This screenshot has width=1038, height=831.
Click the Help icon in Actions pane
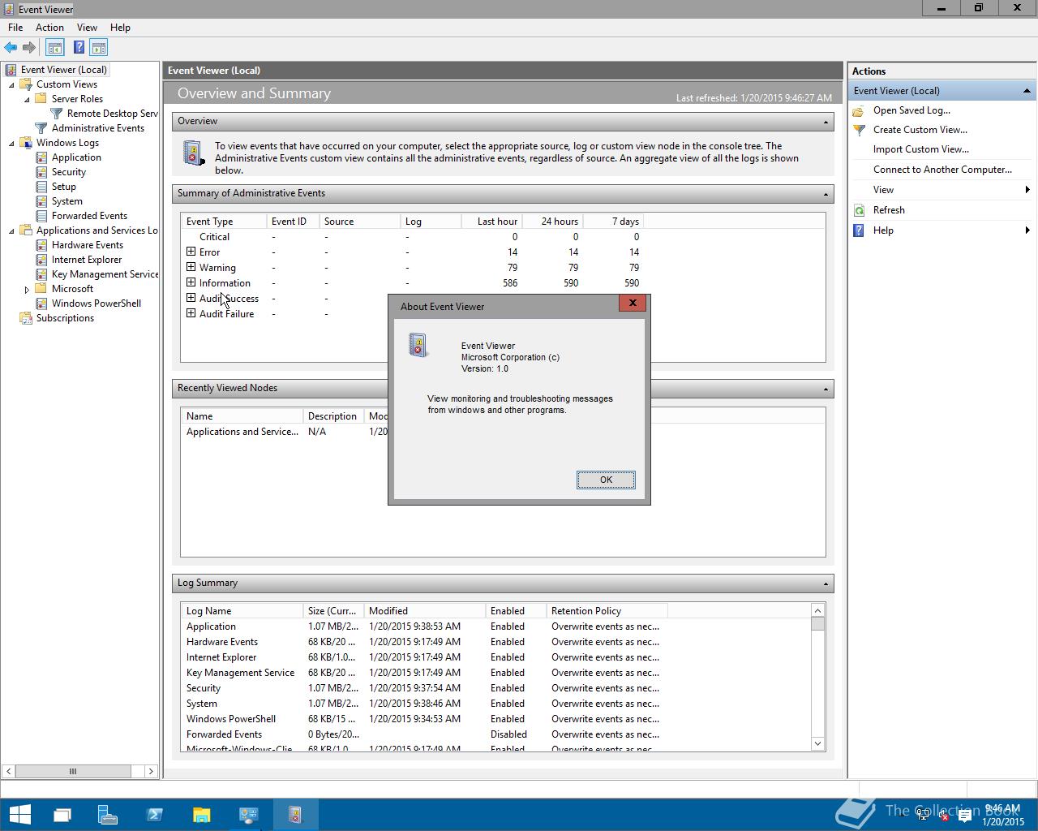pyautogui.click(x=859, y=230)
